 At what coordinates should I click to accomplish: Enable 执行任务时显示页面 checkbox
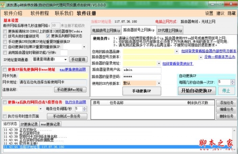pos(5,116)
